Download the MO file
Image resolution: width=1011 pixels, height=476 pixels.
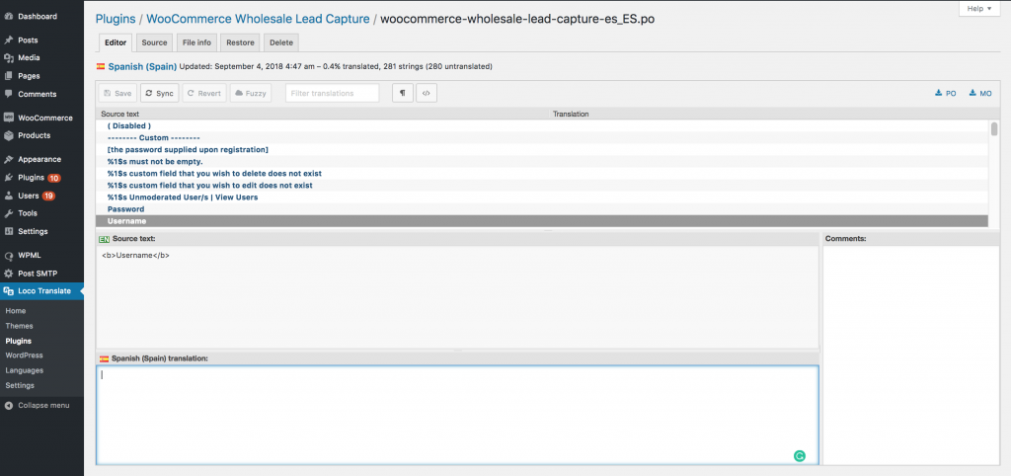pos(979,93)
